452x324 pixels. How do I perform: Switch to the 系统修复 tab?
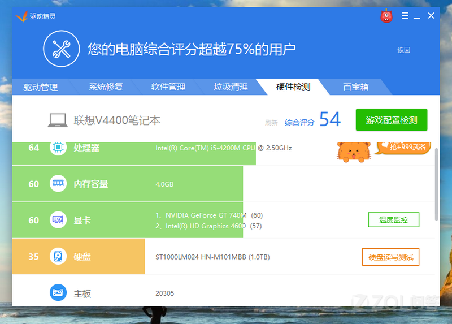point(106,87)
